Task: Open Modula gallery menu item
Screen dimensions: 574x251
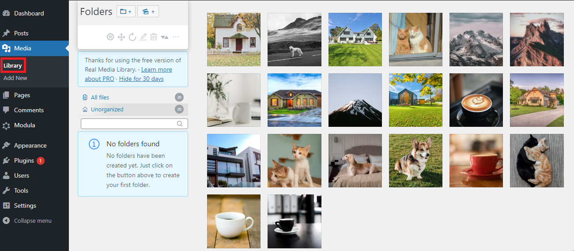Action: [x=24, y=125]
